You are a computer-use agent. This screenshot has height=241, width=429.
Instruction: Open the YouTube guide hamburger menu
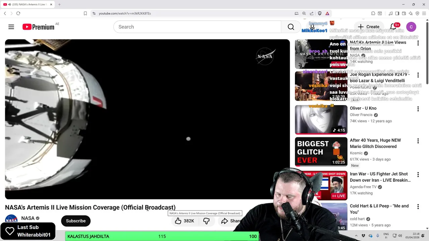pos(11,27)
